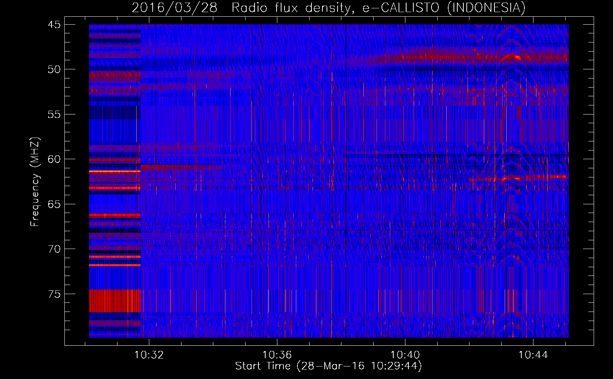Click the 75 frequency tick label
The image size is (613, 379).
(x=54, y=294)
